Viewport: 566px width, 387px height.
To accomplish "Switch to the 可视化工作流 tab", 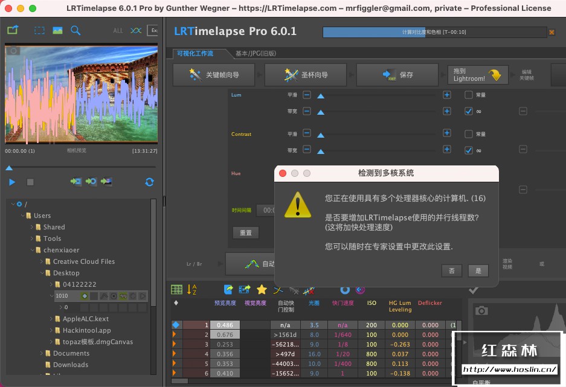I will click(x=195, y=53).
